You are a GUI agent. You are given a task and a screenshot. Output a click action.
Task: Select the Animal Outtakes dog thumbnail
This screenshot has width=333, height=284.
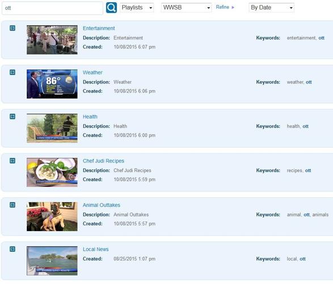52,217
